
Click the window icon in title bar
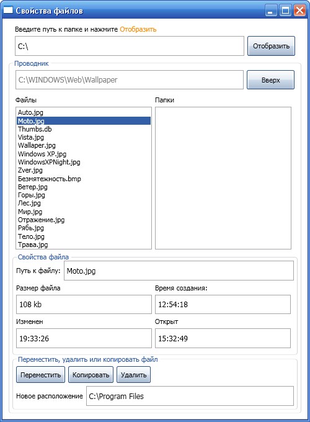(x=8, y=10)
